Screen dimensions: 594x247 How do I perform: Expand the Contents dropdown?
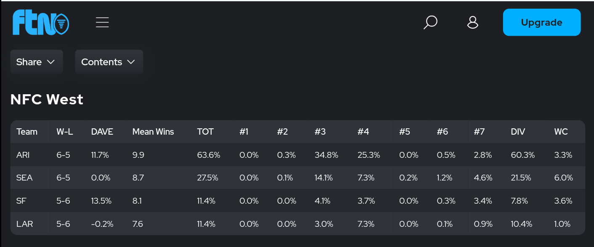(109, 62)
